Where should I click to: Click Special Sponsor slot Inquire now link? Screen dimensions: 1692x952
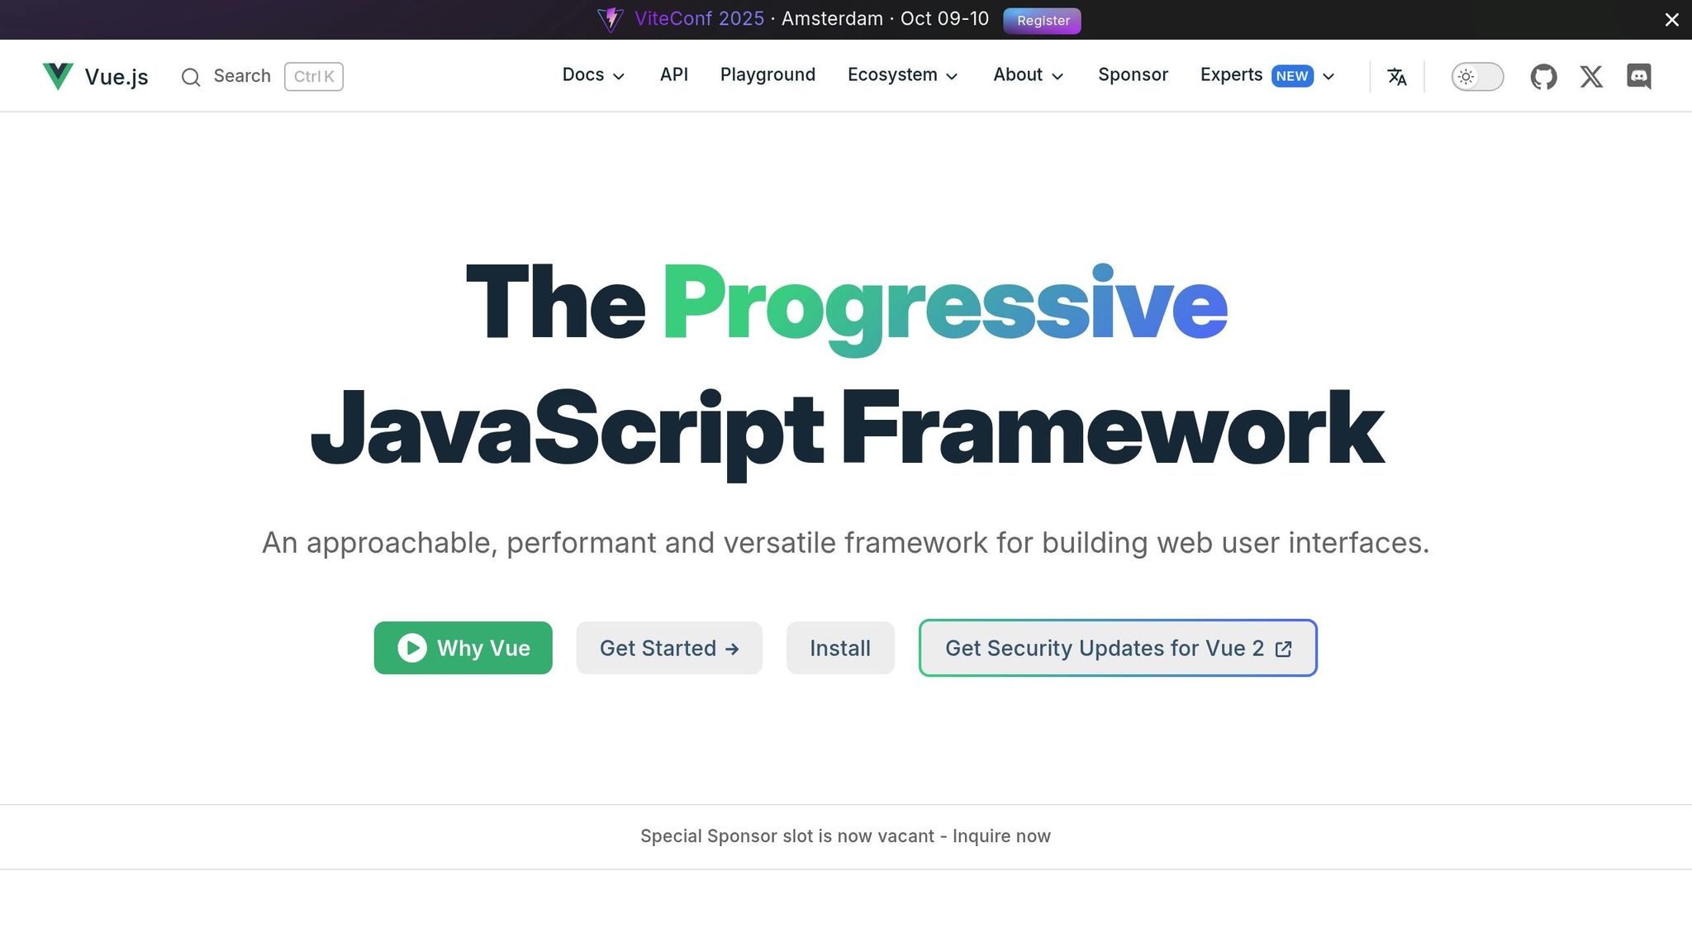[x=845, y=836]
